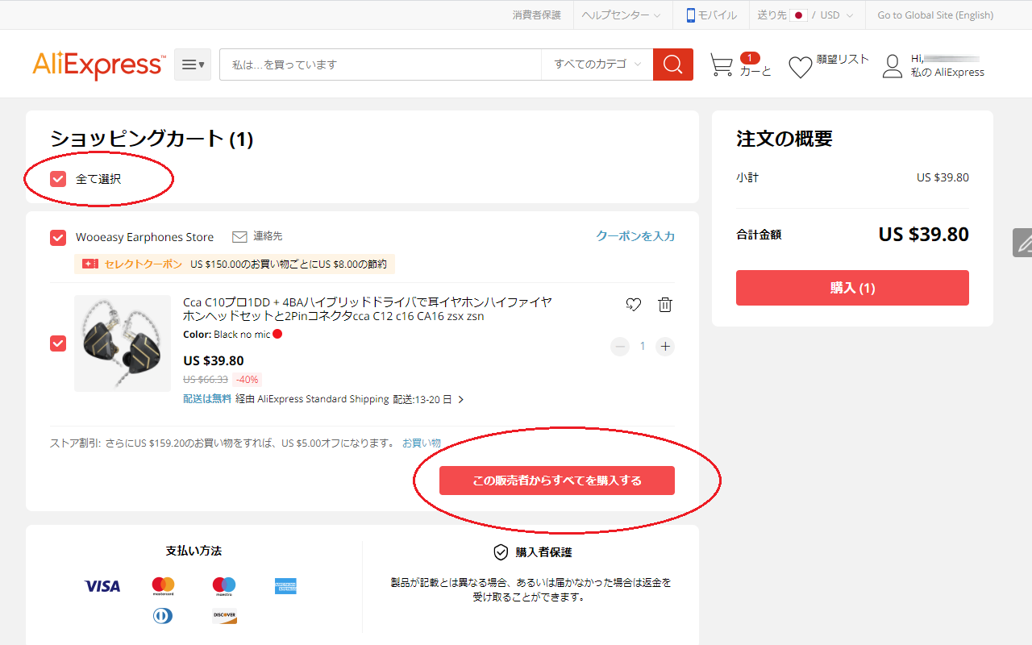Click the -40% discount badge
Screen dimensions: 1032x645
click(x=248, y=380)
